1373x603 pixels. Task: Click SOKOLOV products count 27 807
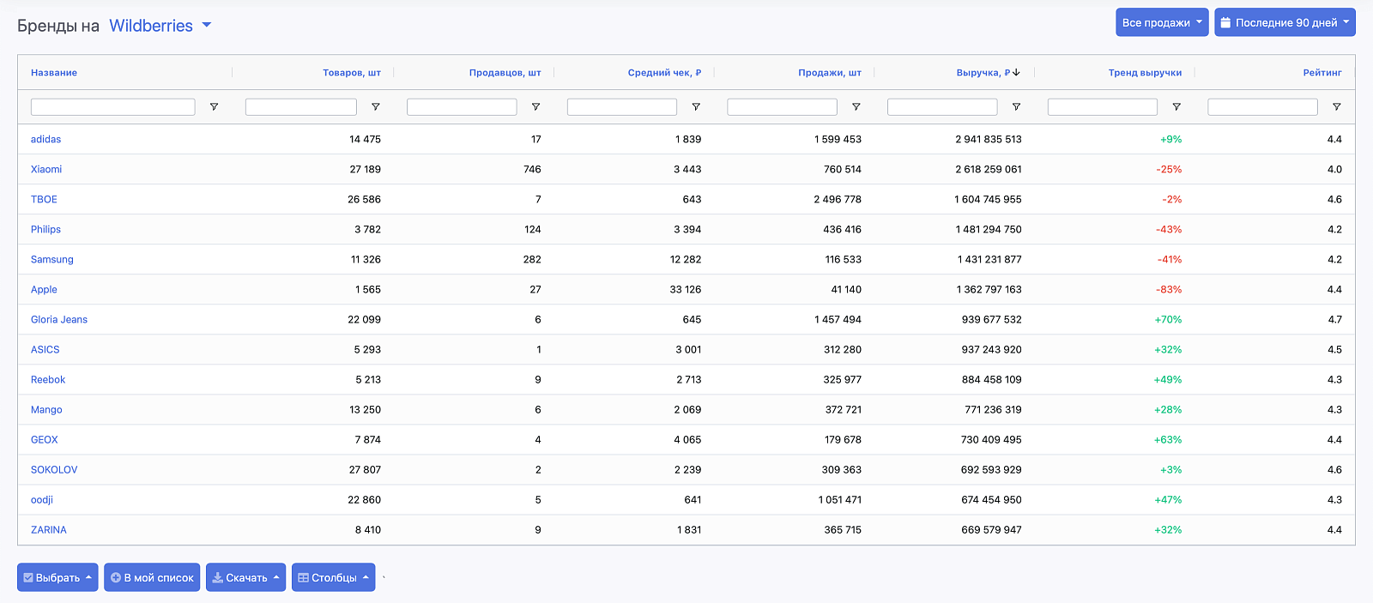coord(365,469)
